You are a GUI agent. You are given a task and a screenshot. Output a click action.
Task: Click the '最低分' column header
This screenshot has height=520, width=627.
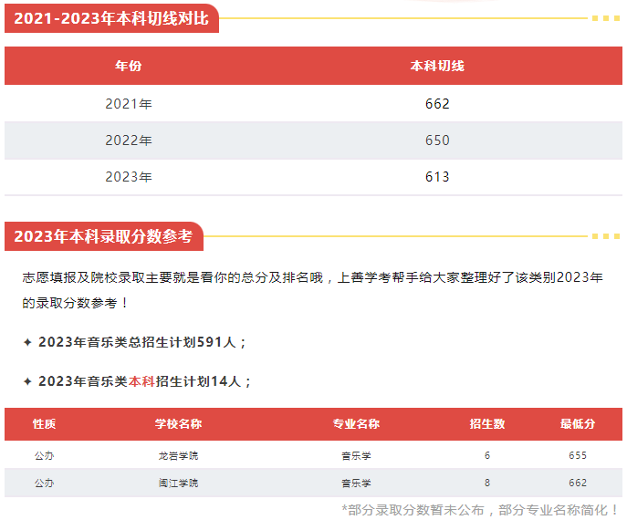click(x=578, y=424)
